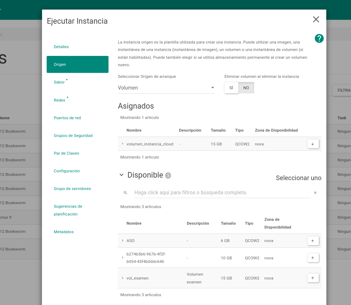Viewport: 351px width, 305px height.
Task: Expand the vol_examen row details
Action: (122, 278)
